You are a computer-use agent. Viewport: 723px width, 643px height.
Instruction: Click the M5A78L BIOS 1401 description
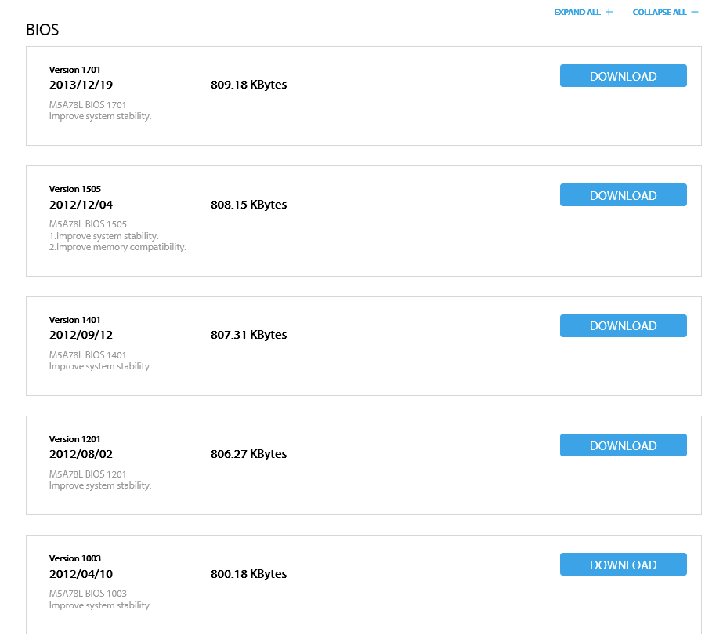(88, 355)
